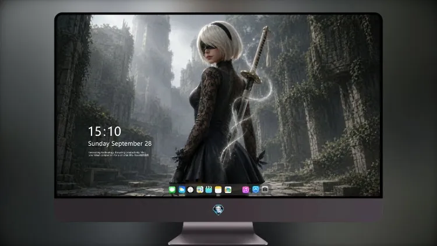Open the Clock app in dock
This screenshot has width=437, height=246.
point(191,189)
